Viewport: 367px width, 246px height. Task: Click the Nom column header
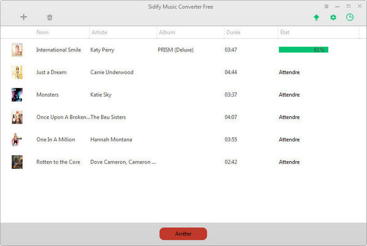click(42, 32)
